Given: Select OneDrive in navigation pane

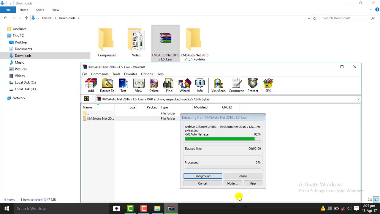Looking at the screenshot, I should (x=20, y=29).
